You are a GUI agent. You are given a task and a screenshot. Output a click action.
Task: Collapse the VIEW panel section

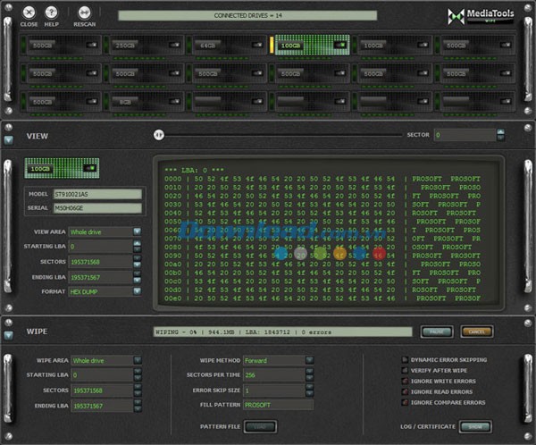[9, 139]
